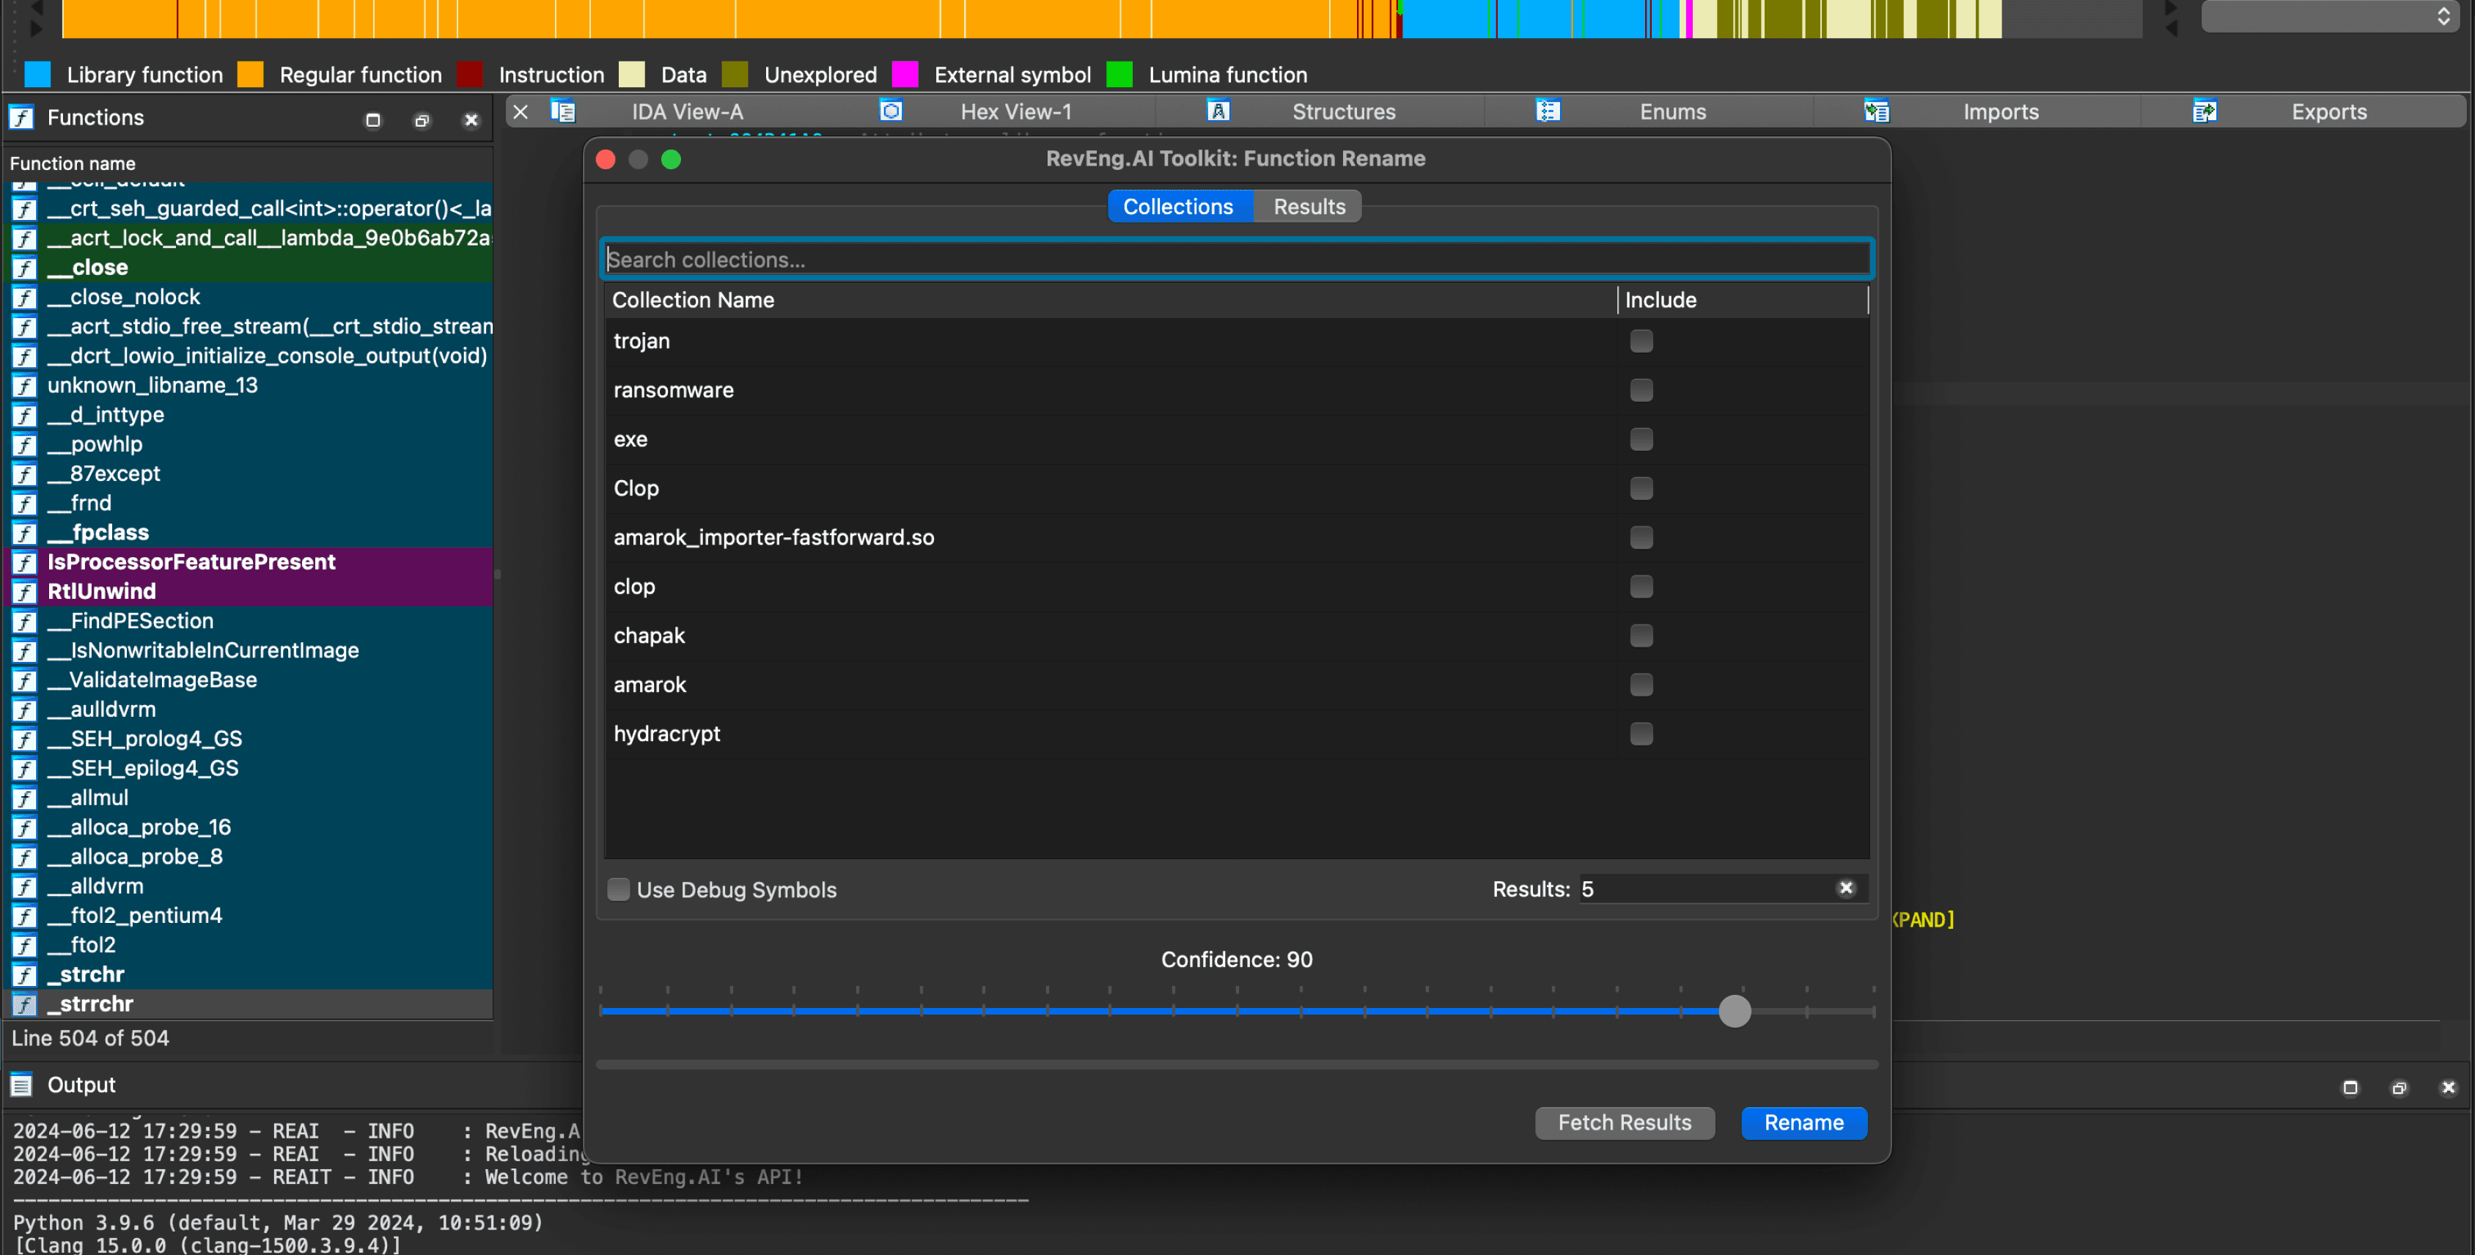This screenshot has width=2475, height=1255.
Task: Switch to the Results tab
Action: click(1309, 207)
